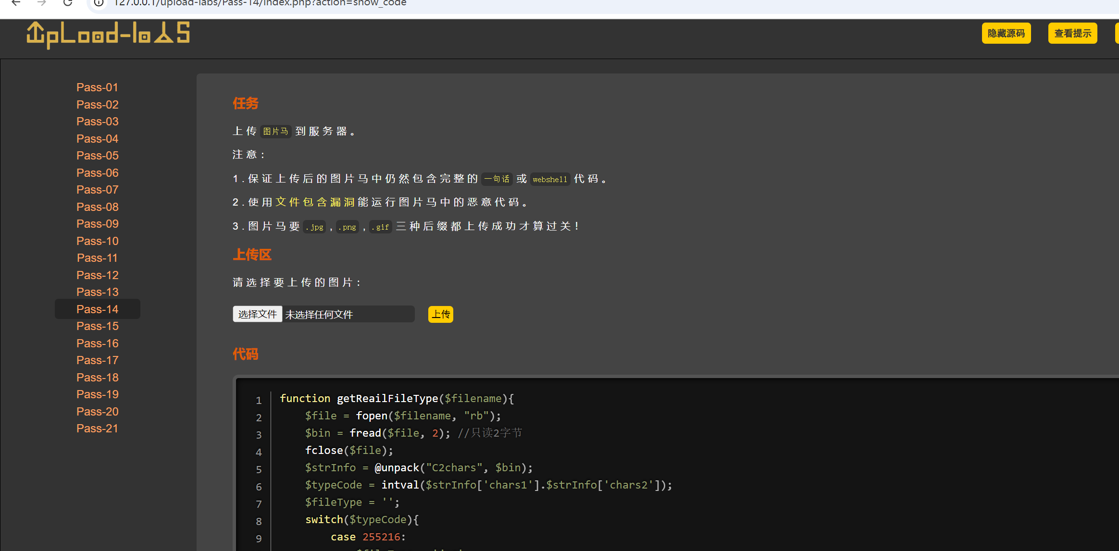1119x551 pixels.
Task: Click the browser address bar URL
Action: coord(260,3)
